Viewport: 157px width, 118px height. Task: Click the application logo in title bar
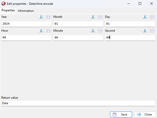pyautogui.click(x=4, y=4)
